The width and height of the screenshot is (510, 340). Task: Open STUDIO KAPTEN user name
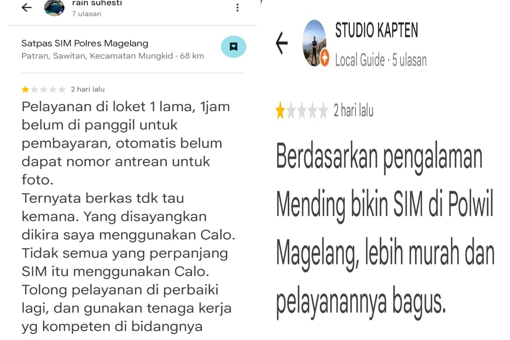377,30
